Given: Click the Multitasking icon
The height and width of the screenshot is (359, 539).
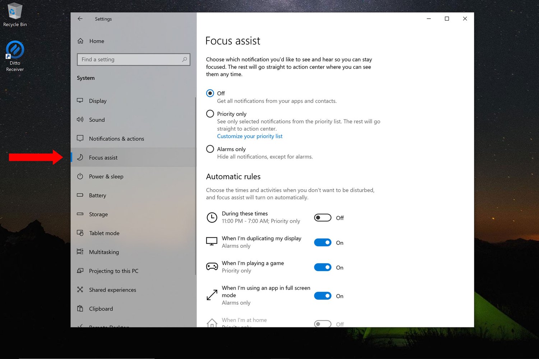Looking at the screenshot, I should (x=80, y=252).
